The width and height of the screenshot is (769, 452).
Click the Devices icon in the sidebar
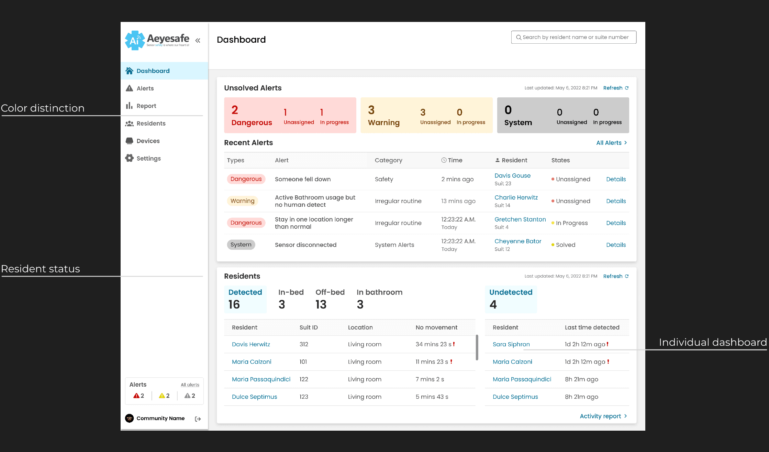(129, 141)
